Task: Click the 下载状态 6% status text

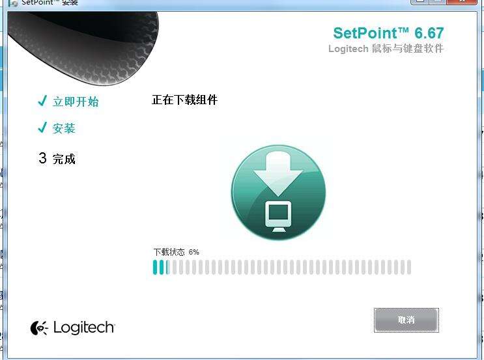Action: (x=177, y=252)
